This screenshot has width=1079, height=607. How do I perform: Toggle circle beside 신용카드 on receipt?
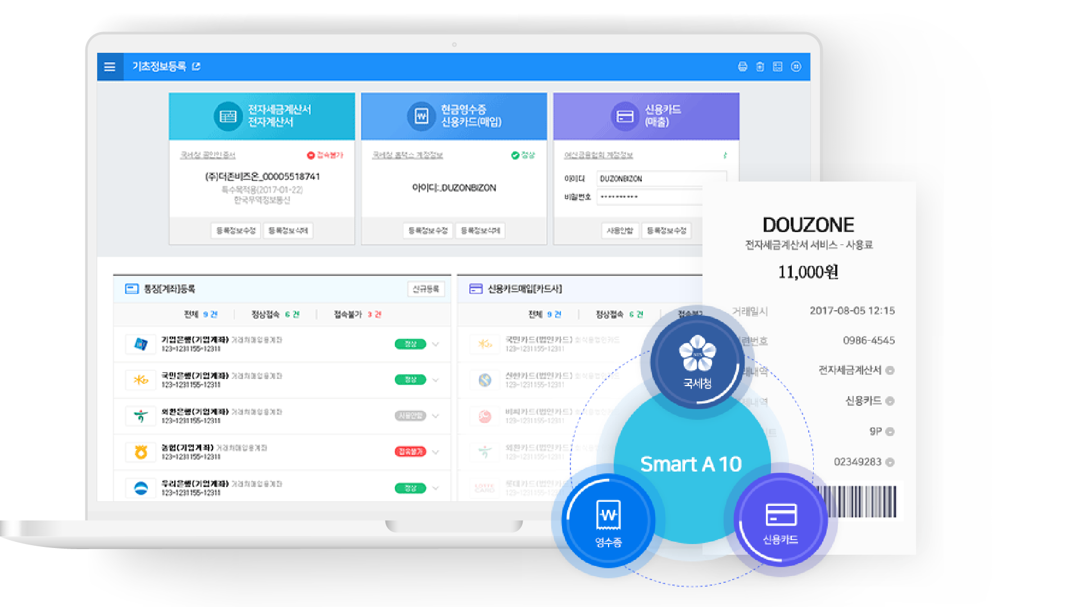pyautogui.click(x=890, y=401)
